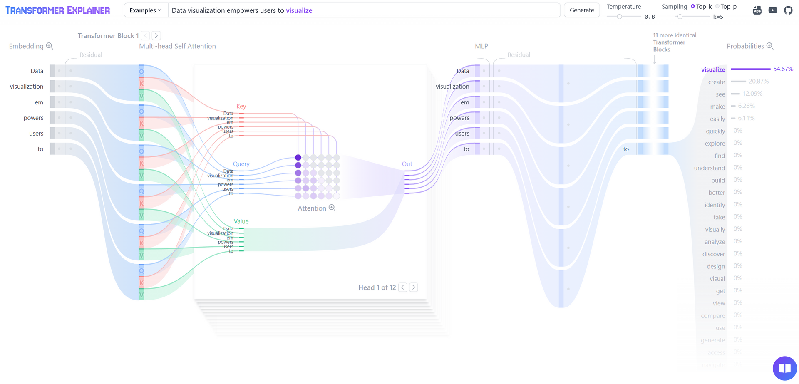Zoom into the Attention matrix
This screenshot has width=799, height=384.
pos(332,208)
